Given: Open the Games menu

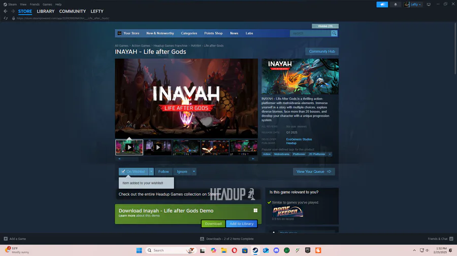Looking at the screenshot, I should pos(47,5).
